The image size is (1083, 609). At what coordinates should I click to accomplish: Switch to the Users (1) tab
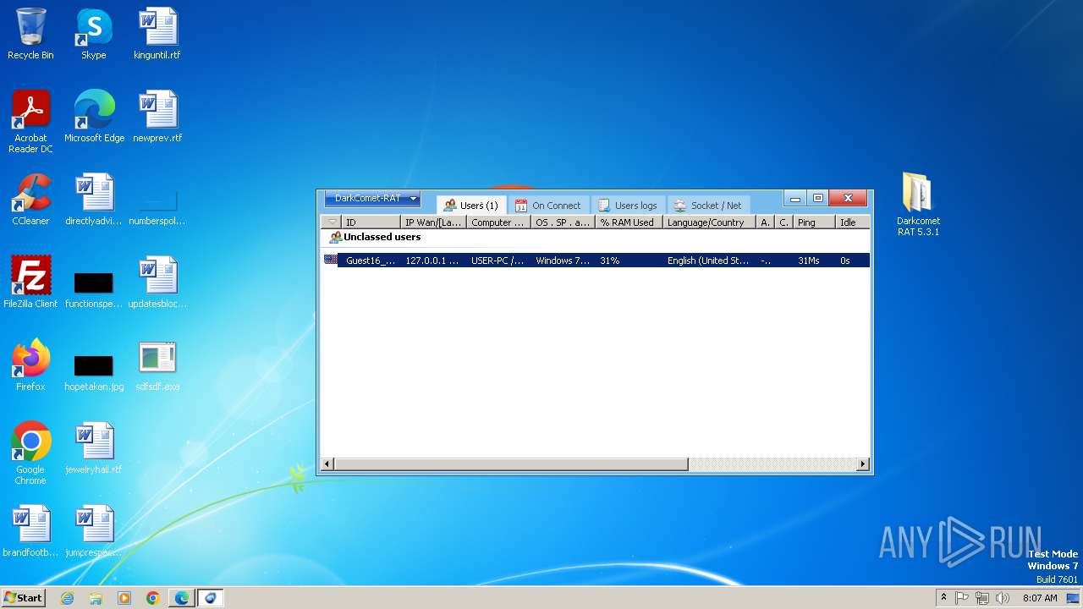[471, 206]
